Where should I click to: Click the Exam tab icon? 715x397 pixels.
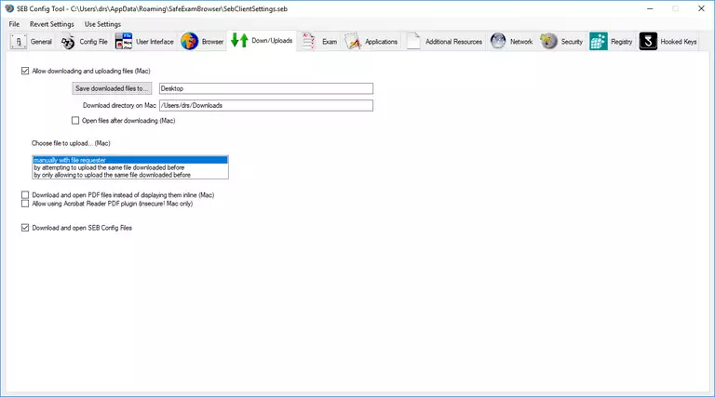(x=309, y=42)
